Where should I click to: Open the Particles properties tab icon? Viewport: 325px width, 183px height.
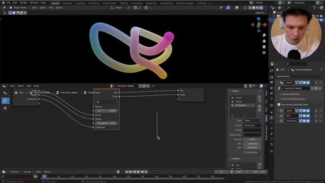coord(272,123)
